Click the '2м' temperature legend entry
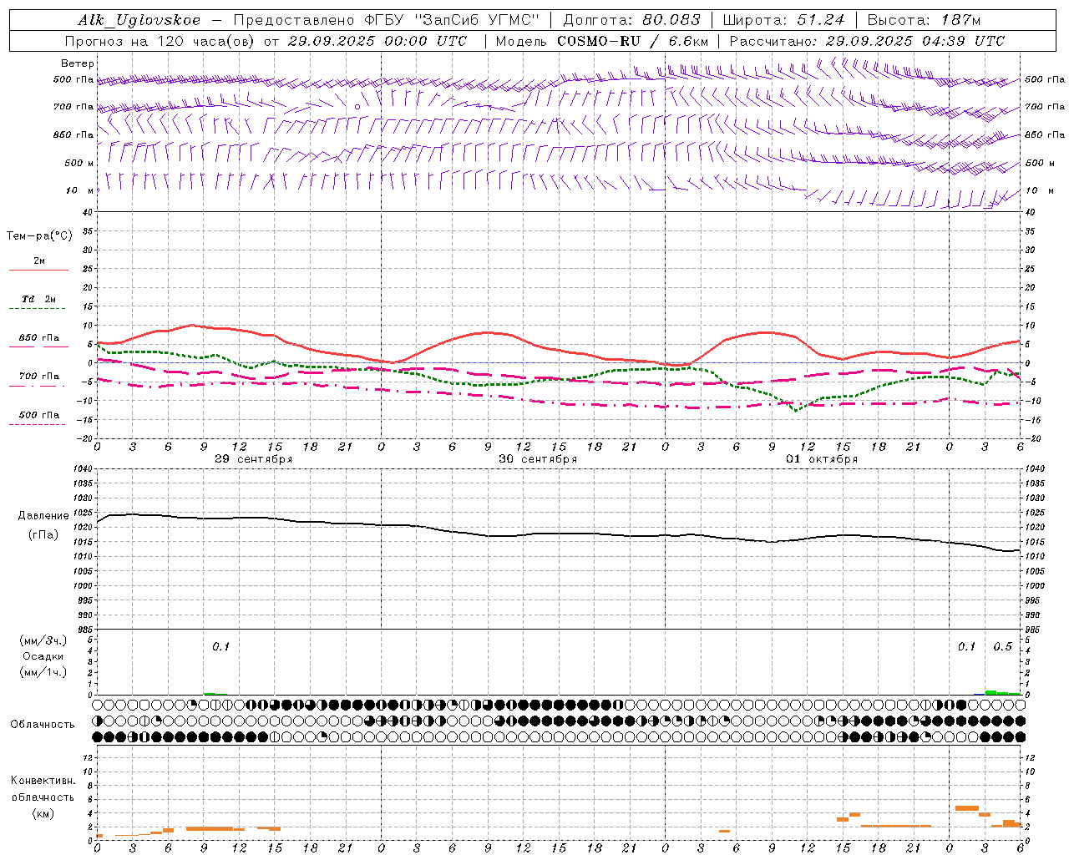The width and height of the screenshot is (1069, 855). click(39, 261)
